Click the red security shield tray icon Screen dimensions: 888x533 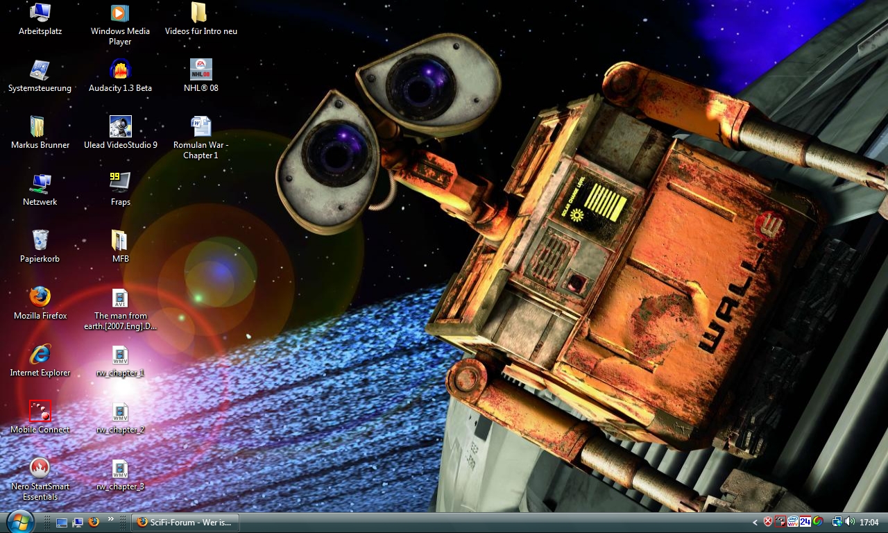pos(768,522)
